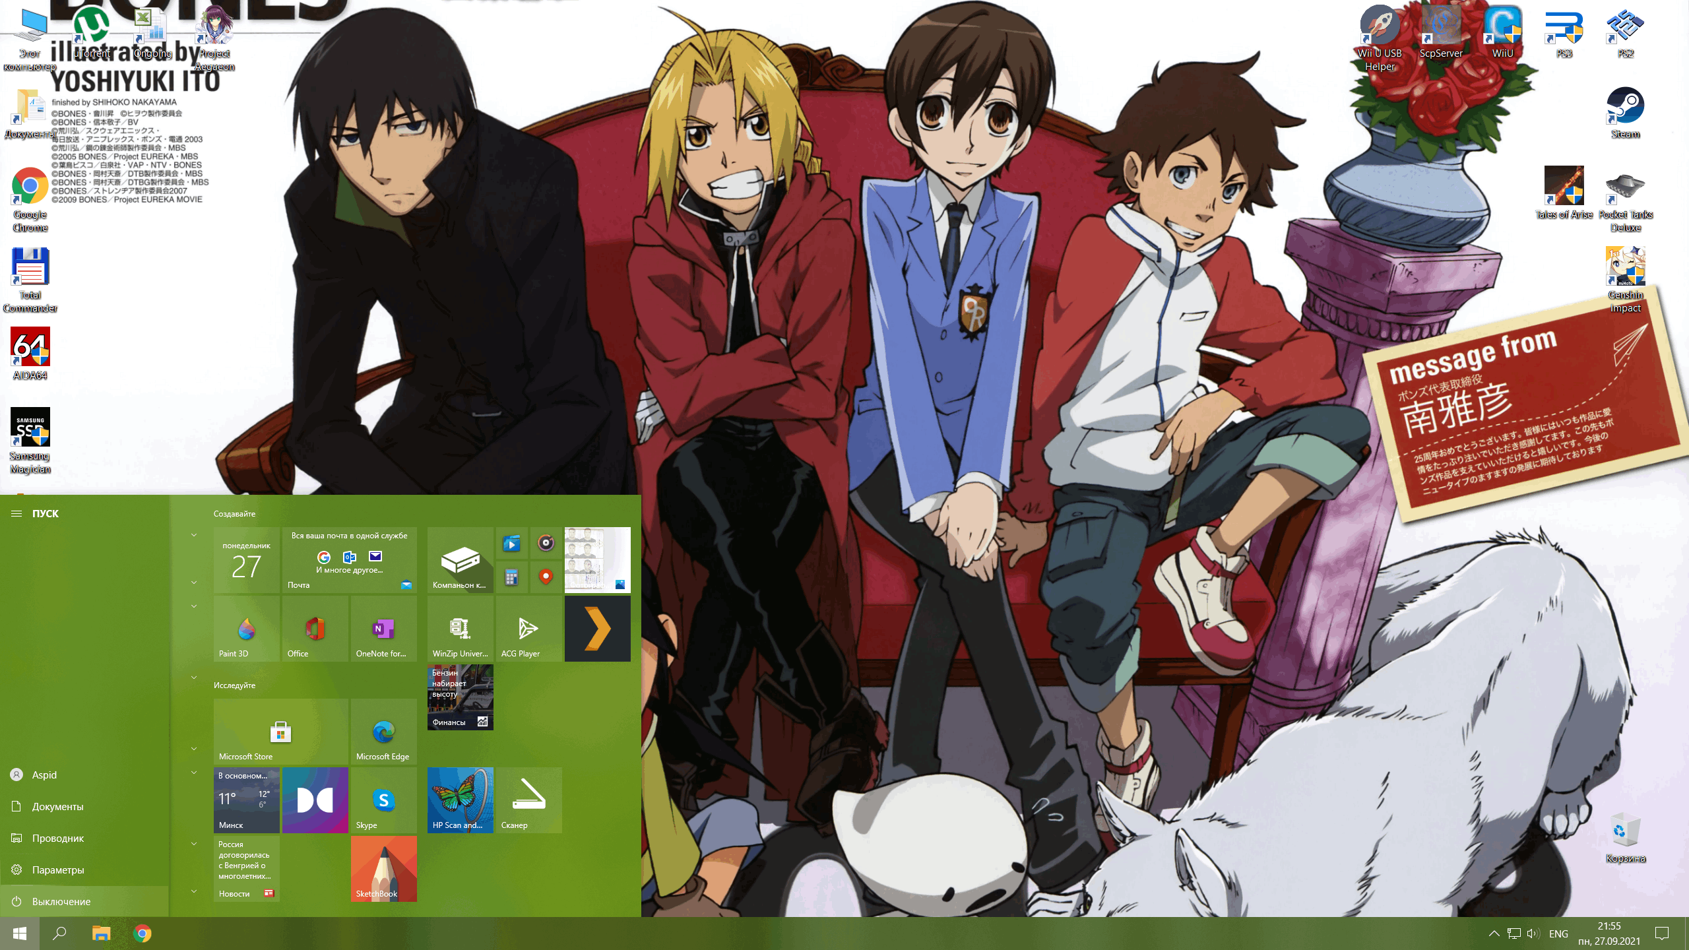Open the calendar tile showing 27

[x=247, y=560]
